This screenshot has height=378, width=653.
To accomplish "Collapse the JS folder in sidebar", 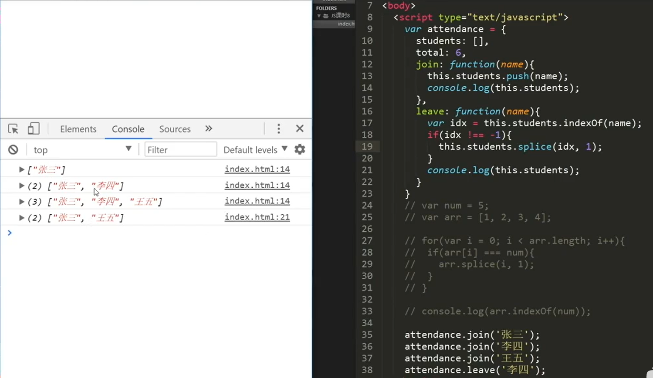I will [319, 16].
